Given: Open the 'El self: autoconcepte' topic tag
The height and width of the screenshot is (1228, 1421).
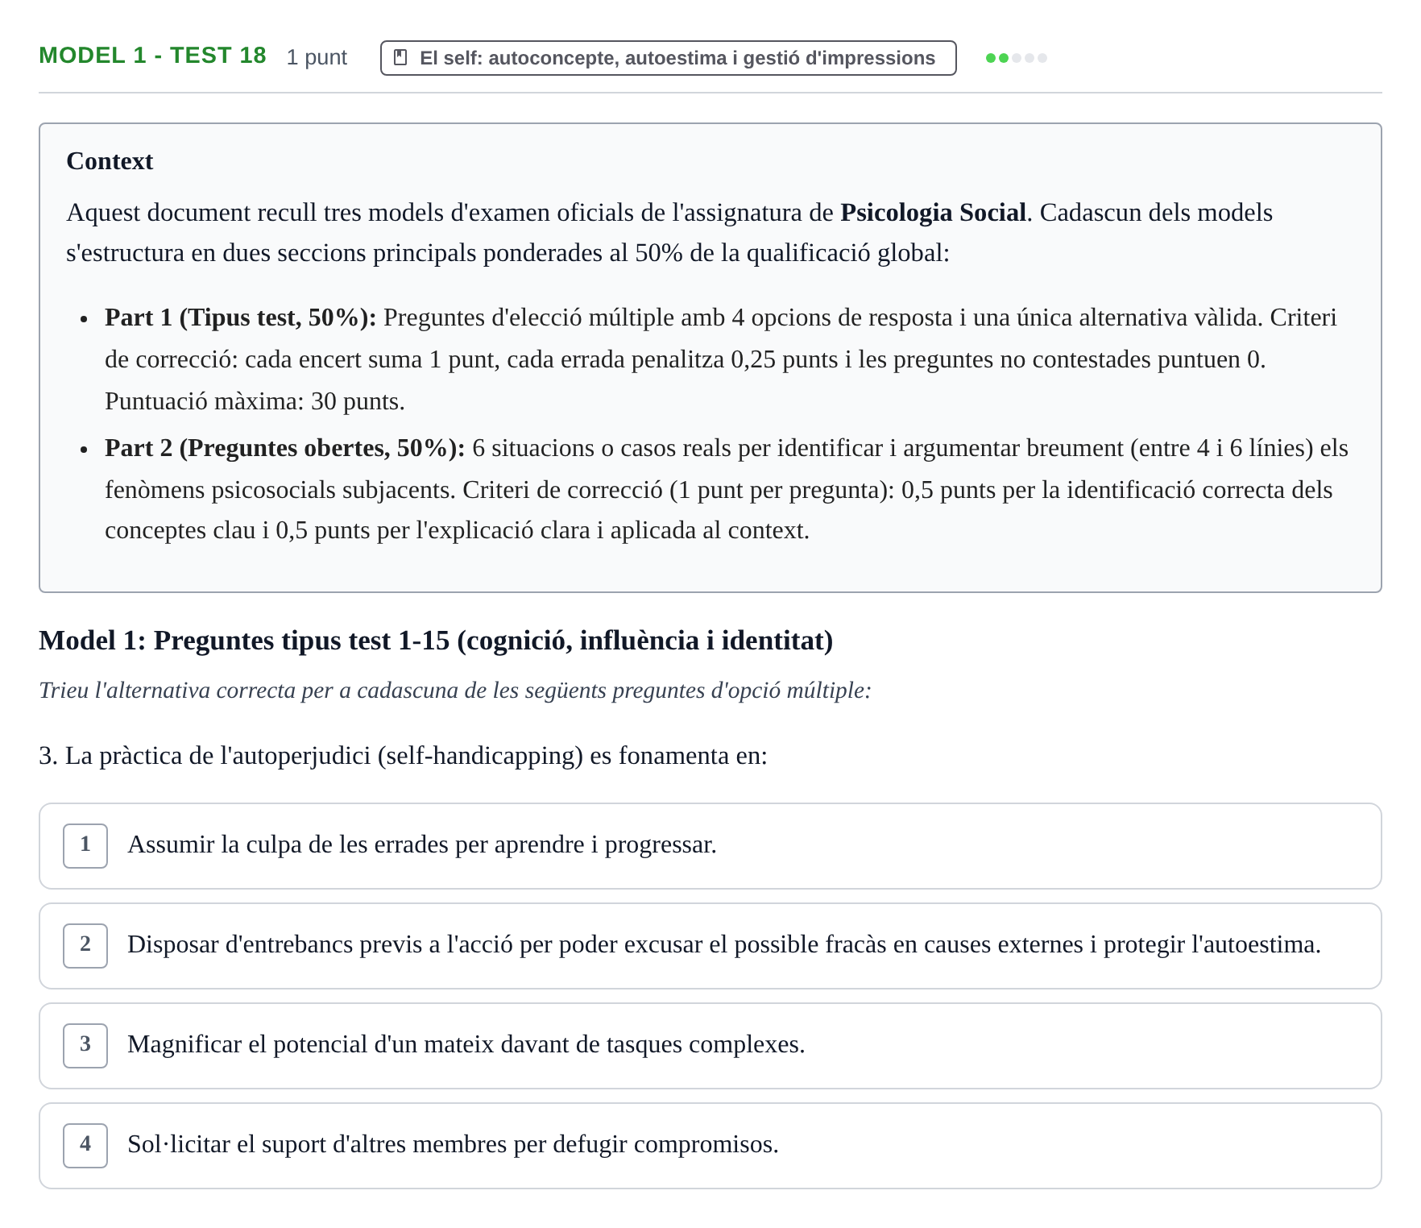Looking at the screenshot, I should point(668,58).
